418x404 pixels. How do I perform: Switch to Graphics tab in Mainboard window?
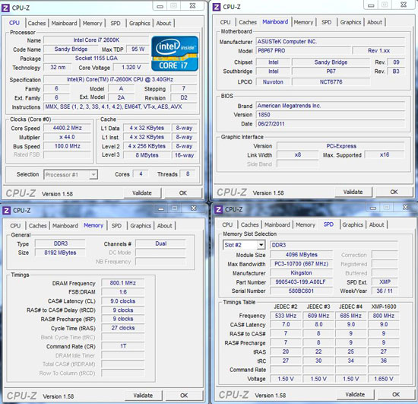tap(350, 22)
